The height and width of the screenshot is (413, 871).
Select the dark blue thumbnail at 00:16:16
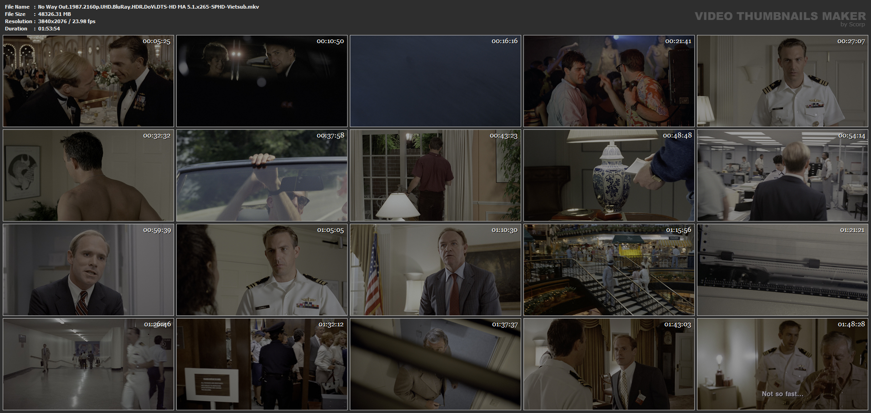click(x=435, y=81)
